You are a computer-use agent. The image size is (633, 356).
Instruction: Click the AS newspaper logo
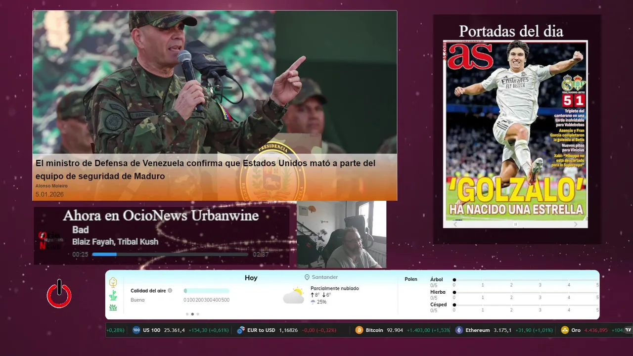pyautogui.click(x=470, y=56)
